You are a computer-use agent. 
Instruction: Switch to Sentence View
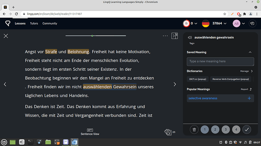90,132
